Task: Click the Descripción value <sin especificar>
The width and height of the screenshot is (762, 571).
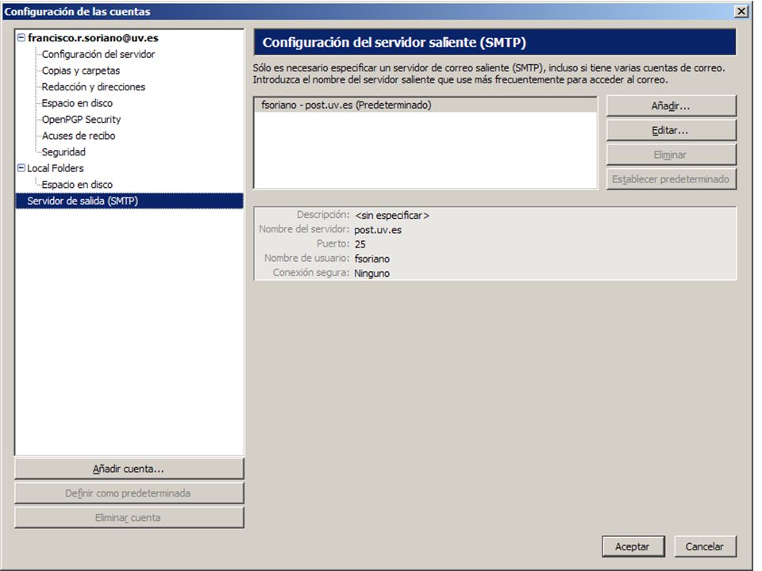Action: (392, 216)
